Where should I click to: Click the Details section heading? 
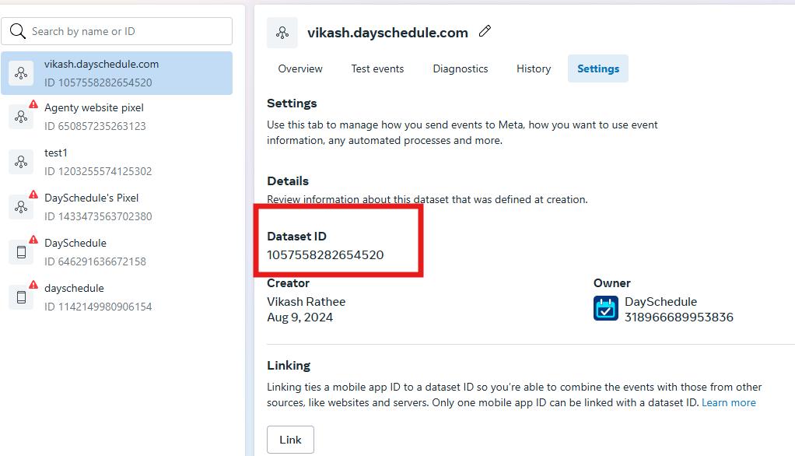tap(288, 181)
